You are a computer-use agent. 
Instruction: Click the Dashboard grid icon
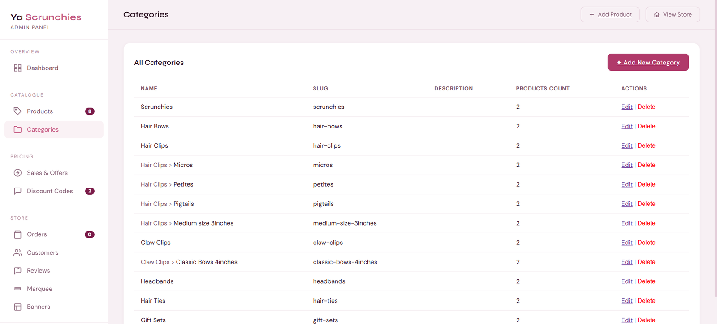point(17,68)
